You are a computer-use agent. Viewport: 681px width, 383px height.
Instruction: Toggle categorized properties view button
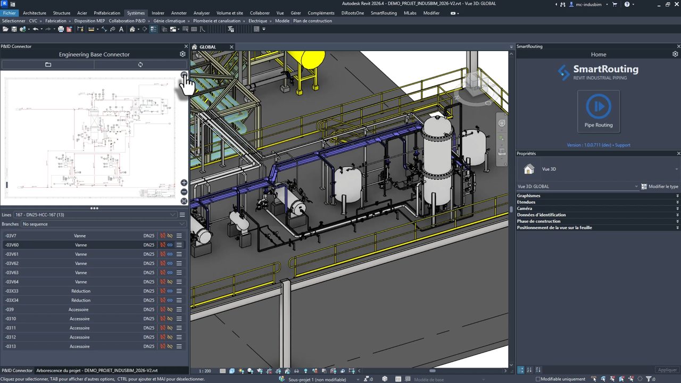(x=521, y=370)
